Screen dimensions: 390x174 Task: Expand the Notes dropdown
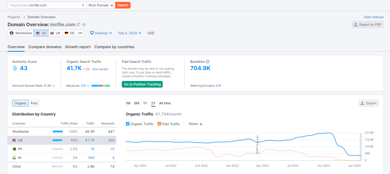tap(195, 124)
